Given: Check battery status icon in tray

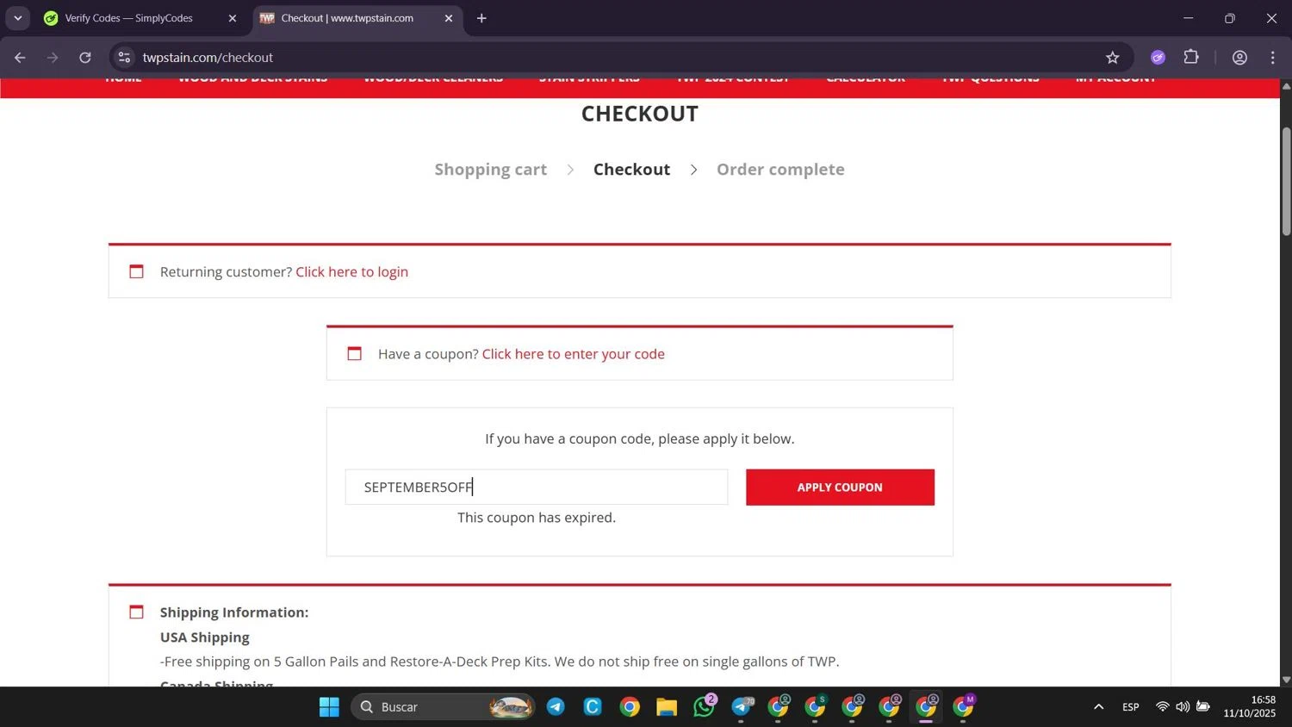Looking at the screenshot, I should tap(1203, 707).
